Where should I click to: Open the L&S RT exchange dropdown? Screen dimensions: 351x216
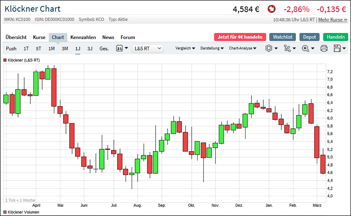[x=148, y=48]
